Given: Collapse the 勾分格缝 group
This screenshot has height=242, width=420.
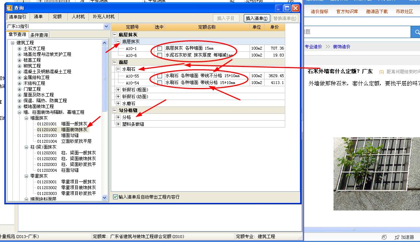Looking at the screenshot, I should (x=115, y=110).
